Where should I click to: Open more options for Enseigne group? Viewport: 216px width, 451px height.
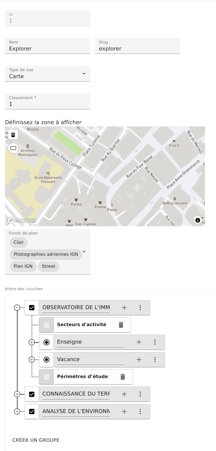155,342
